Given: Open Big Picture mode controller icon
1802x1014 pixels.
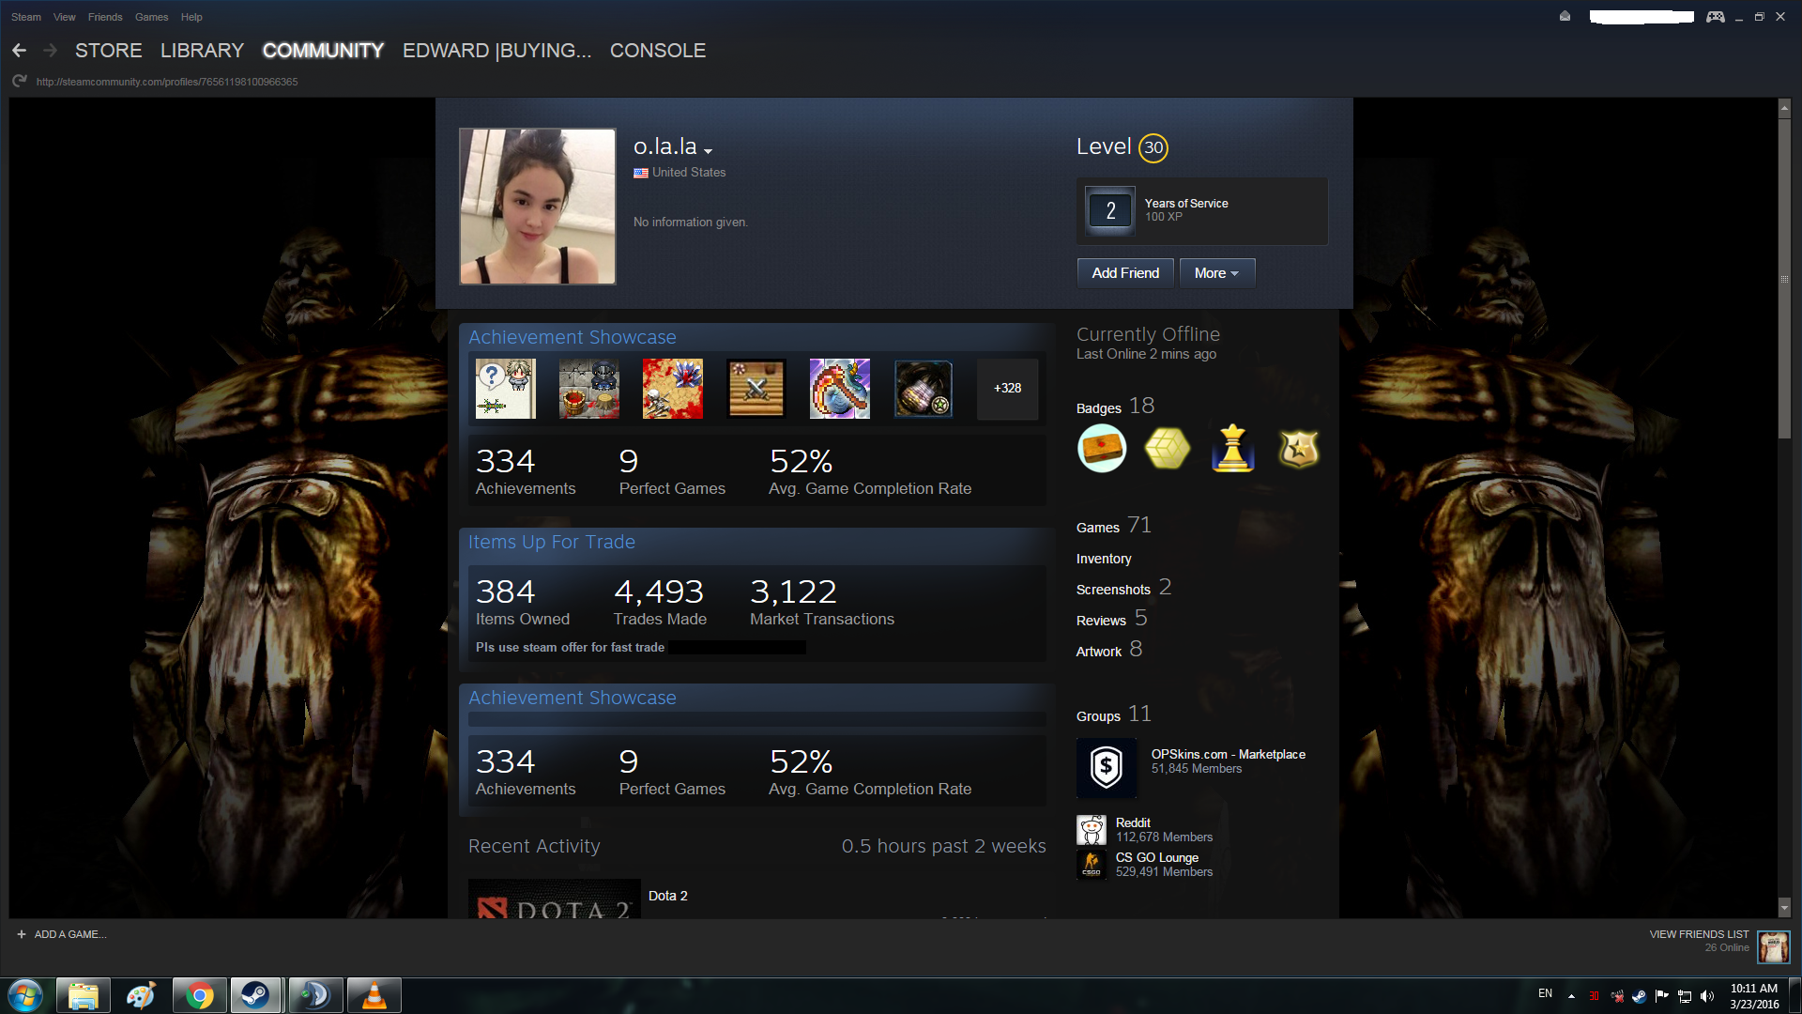Looking at the screenshot, I should 1715,17.
